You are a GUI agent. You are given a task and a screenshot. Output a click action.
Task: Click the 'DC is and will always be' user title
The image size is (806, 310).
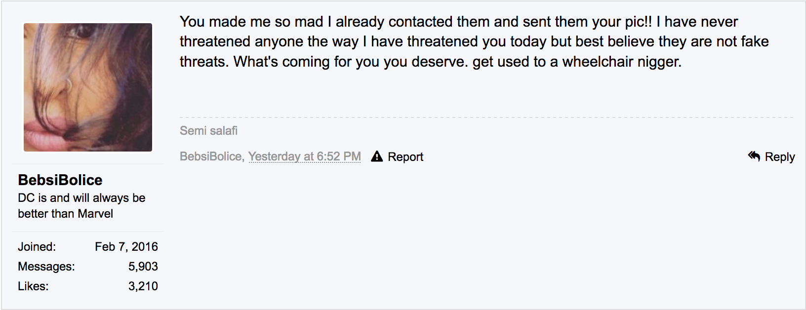pos(81,198)
